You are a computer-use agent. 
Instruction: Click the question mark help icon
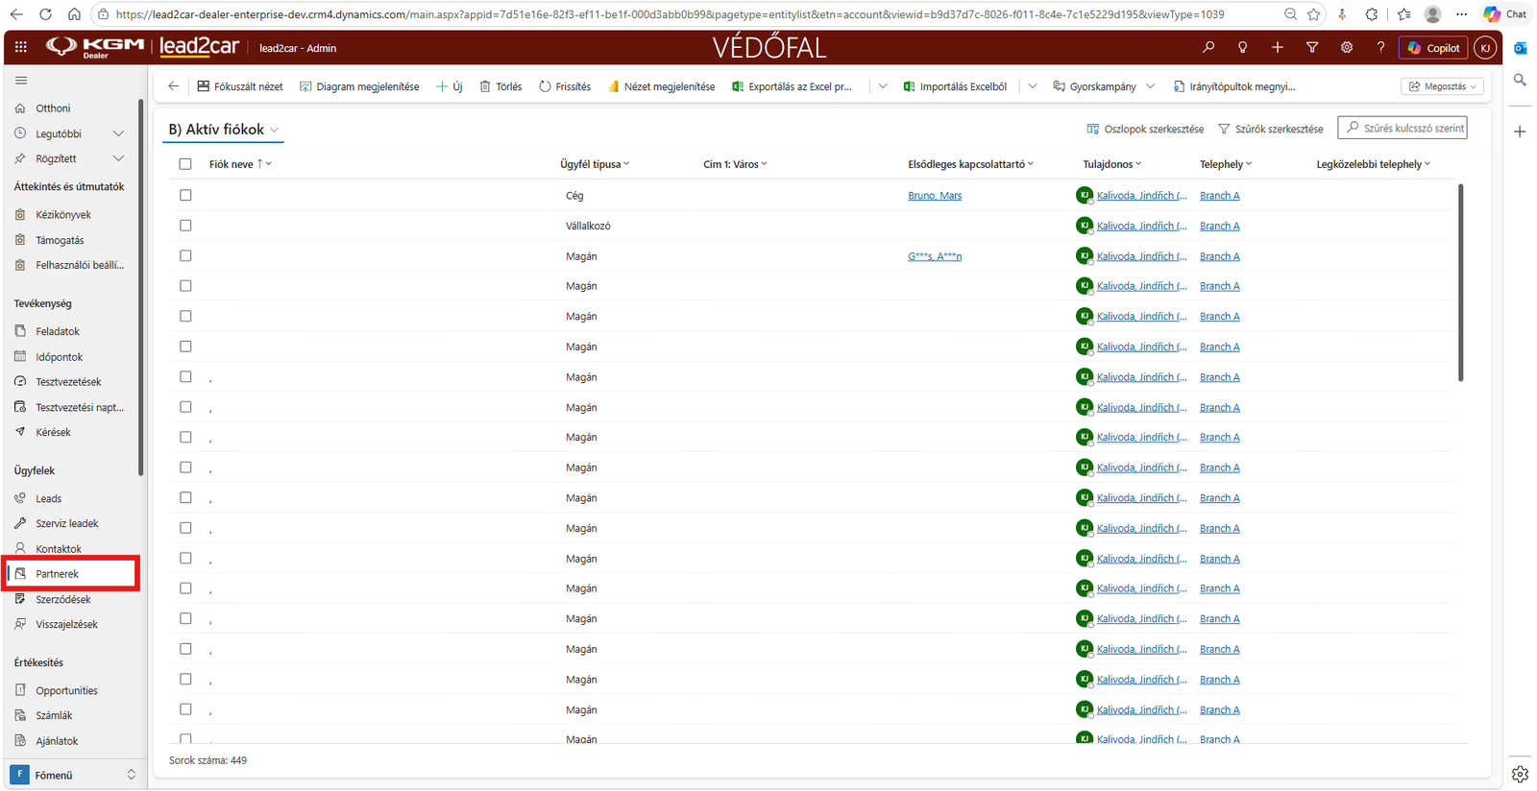tap(1381, 47)
